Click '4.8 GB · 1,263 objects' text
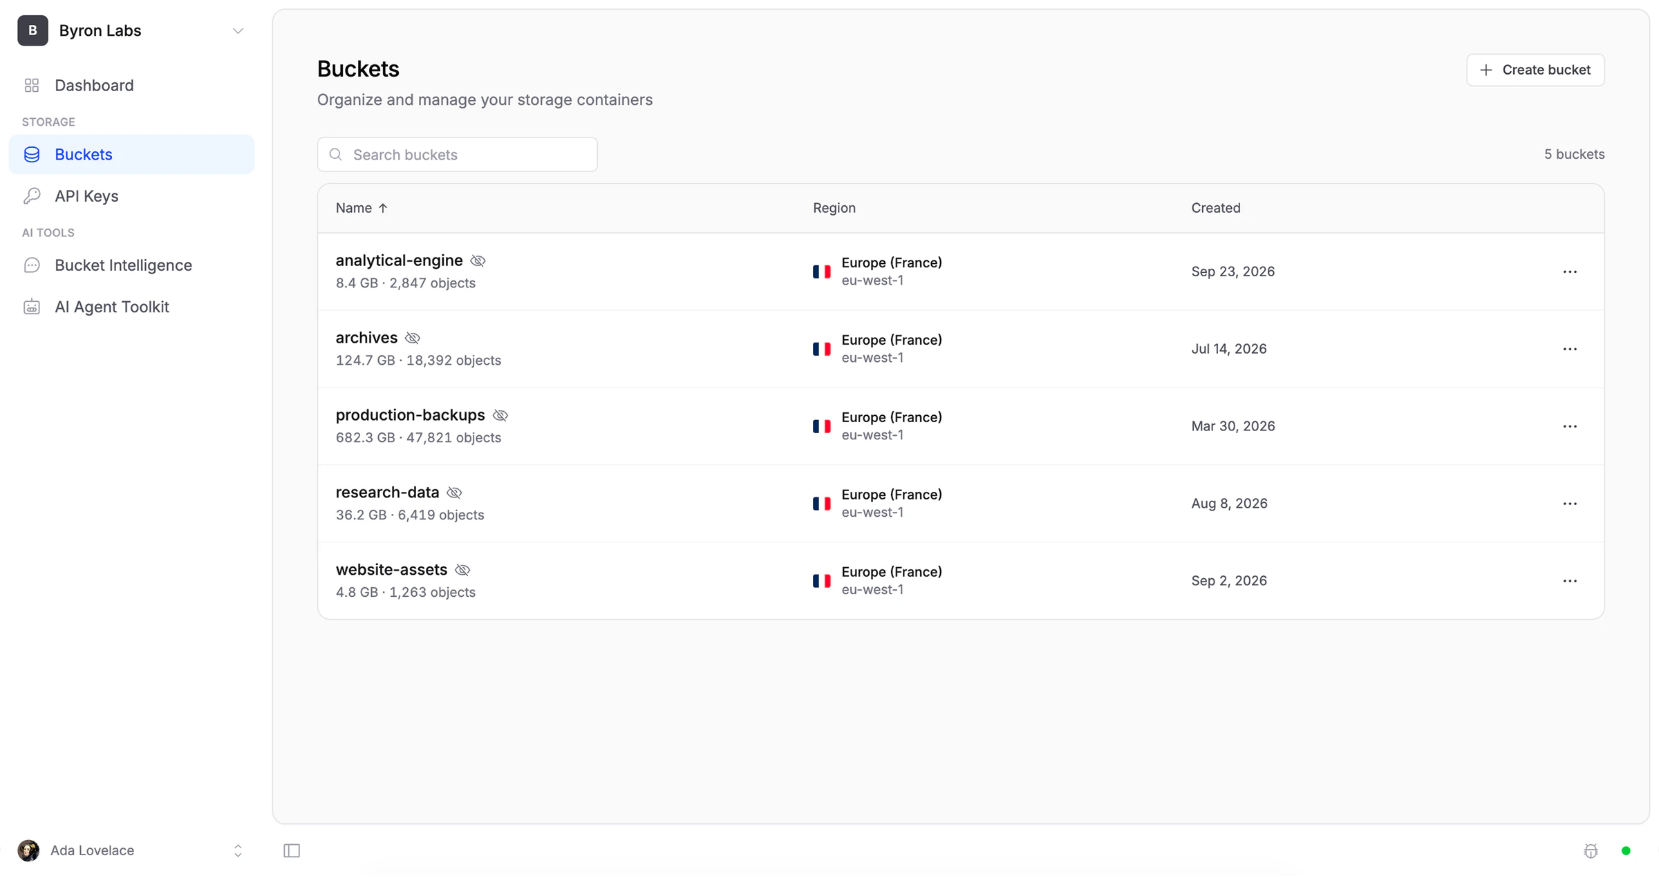 pos(406,593)
